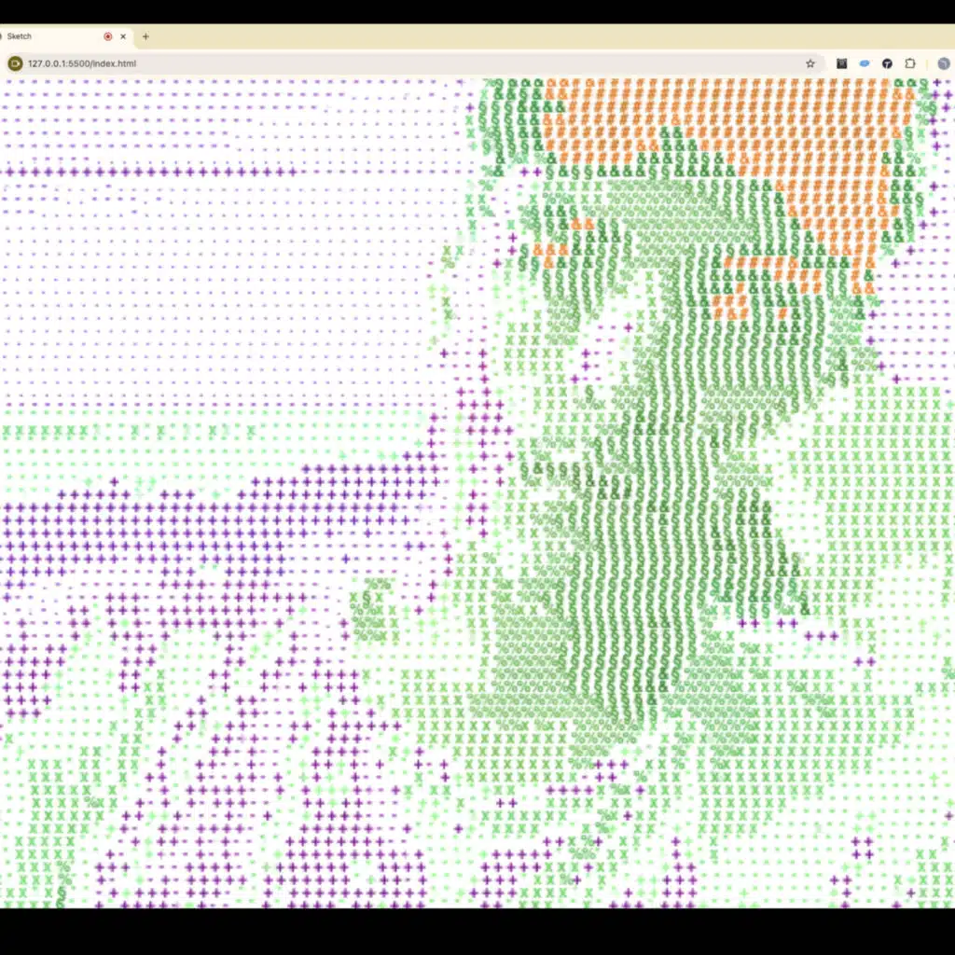Open a new tab with the plus button
The height and width of the screenshot is (955, 955).
[x=145, y=36]
